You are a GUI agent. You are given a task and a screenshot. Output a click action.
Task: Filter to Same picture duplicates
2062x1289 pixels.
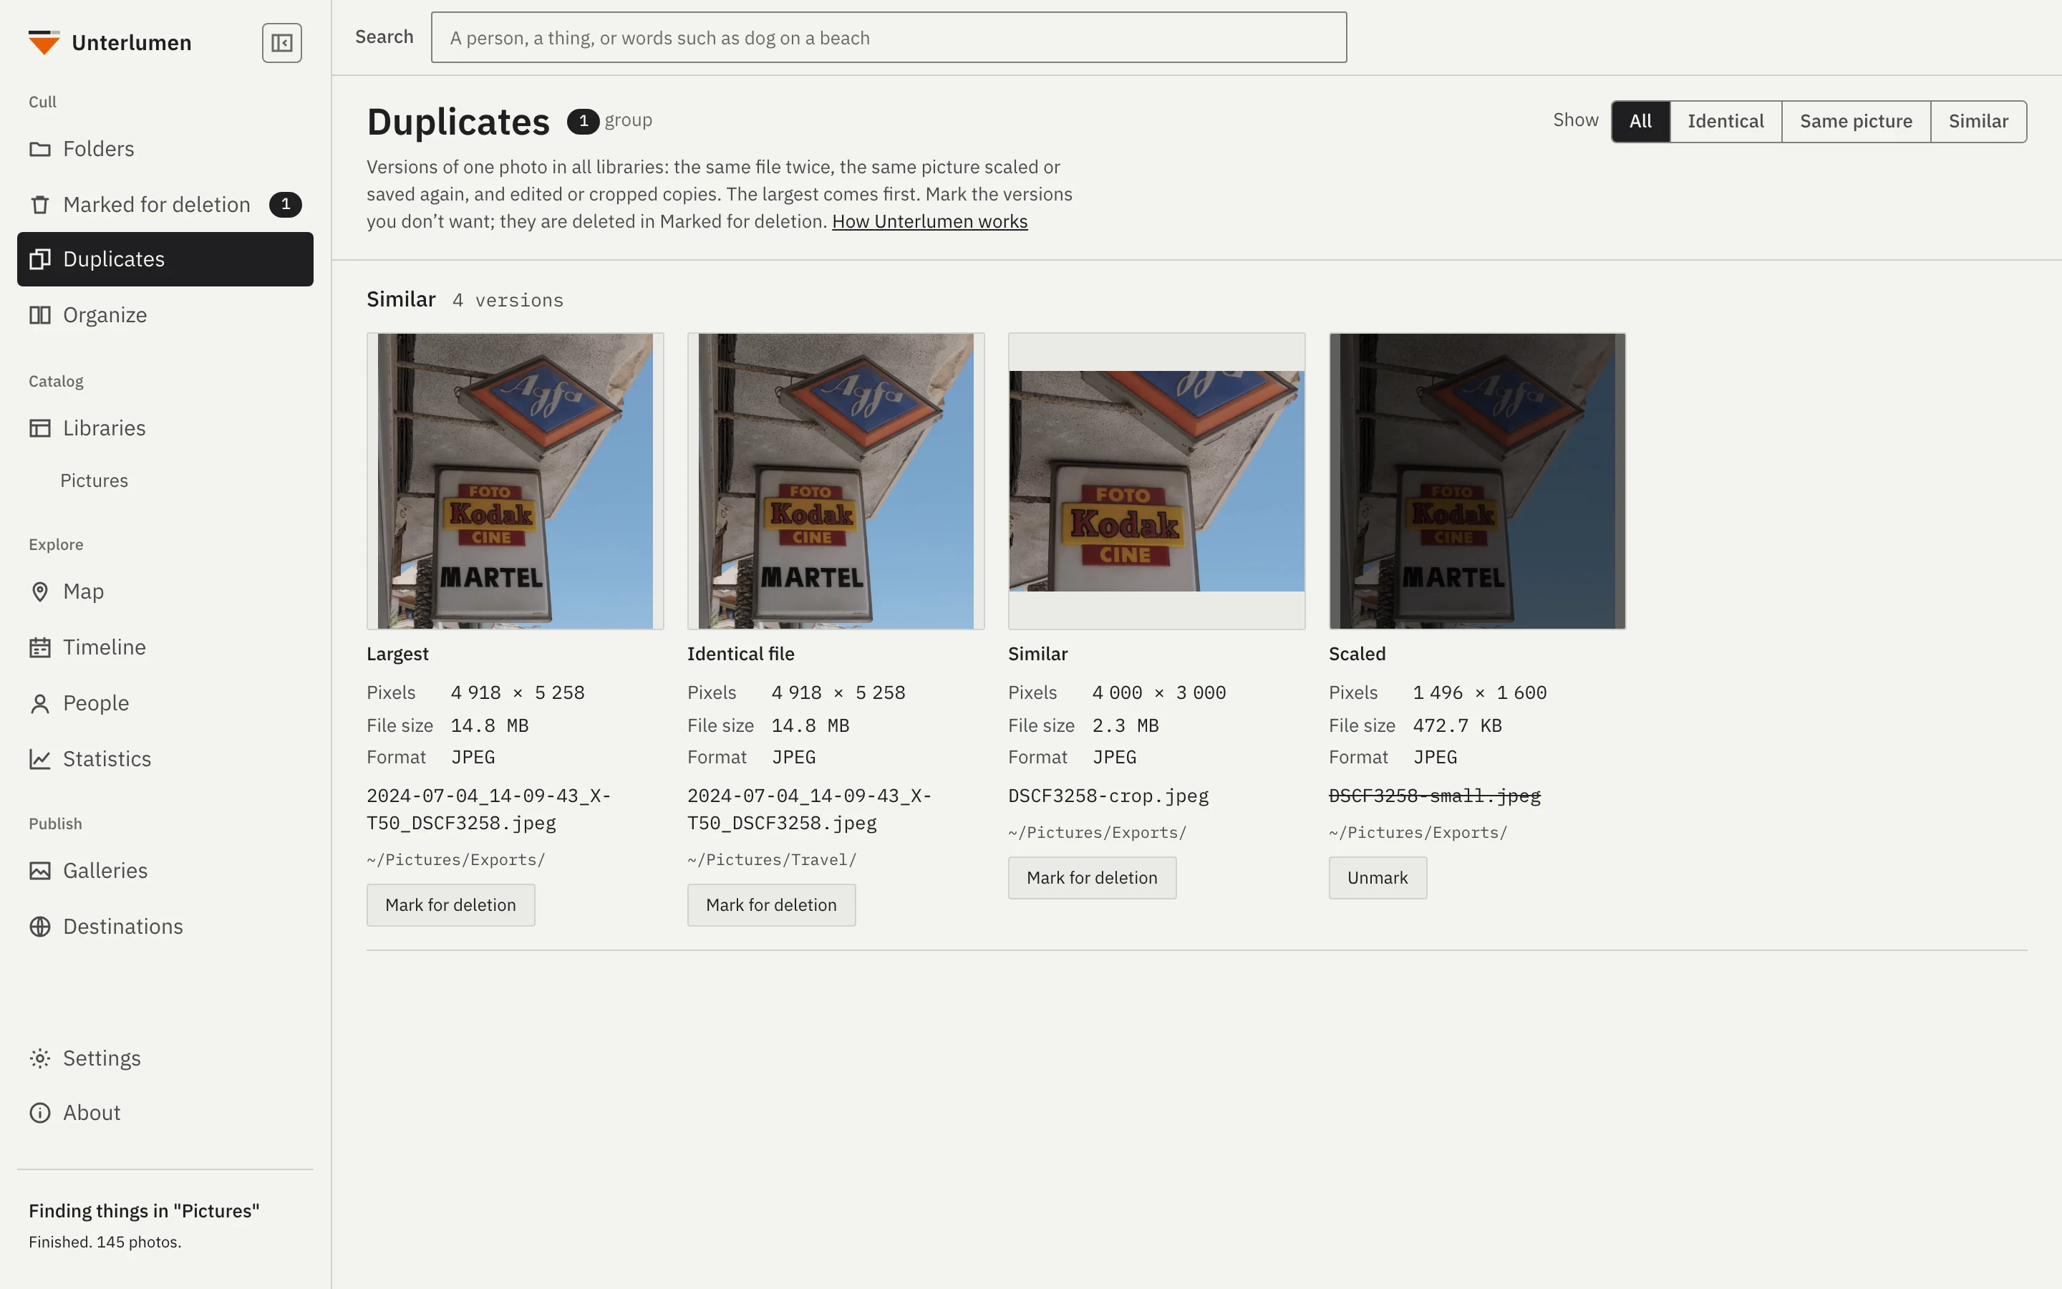[x=1856, y=122]
